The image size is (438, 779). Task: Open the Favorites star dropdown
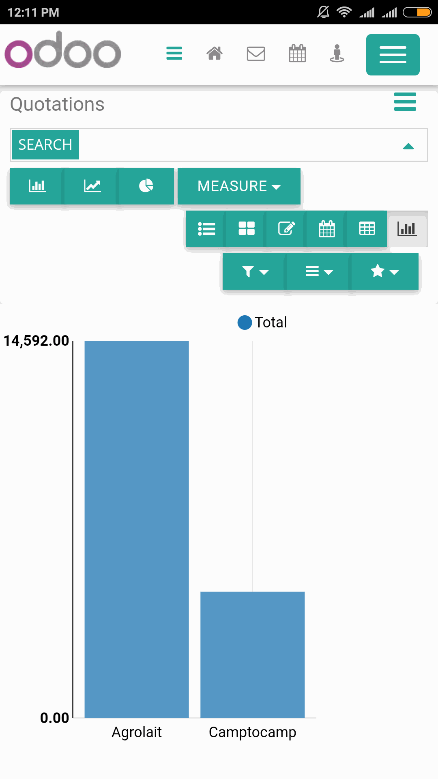[x=385, y=271]
